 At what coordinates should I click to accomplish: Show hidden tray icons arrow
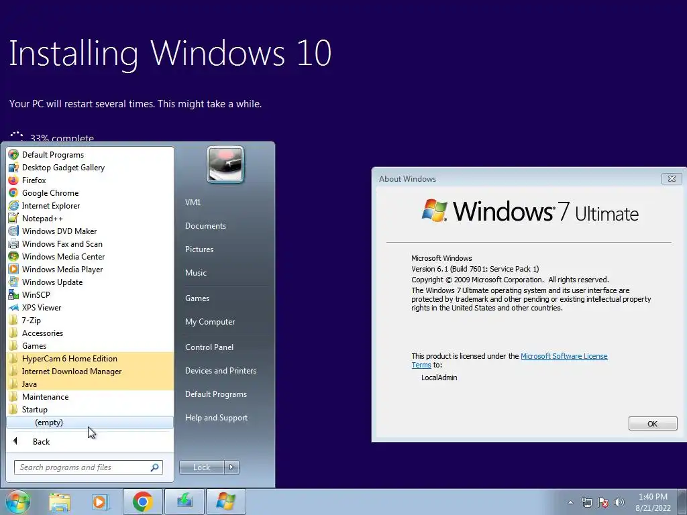click(570, 502)
